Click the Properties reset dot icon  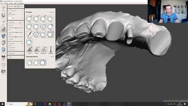(x=20, y=22)
